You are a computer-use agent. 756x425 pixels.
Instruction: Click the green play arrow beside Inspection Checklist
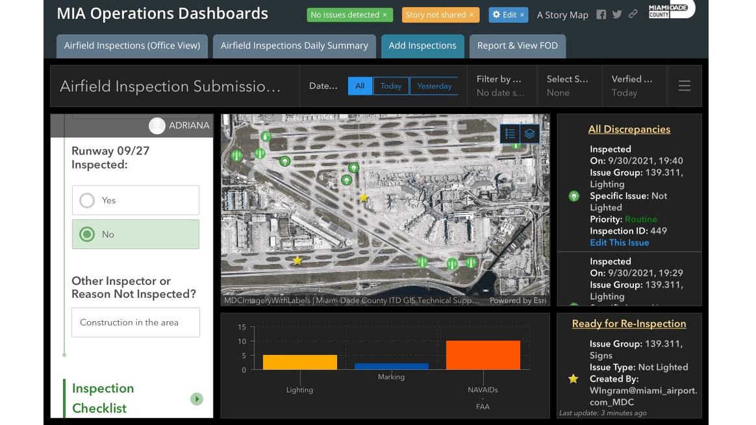click(196, 399)
